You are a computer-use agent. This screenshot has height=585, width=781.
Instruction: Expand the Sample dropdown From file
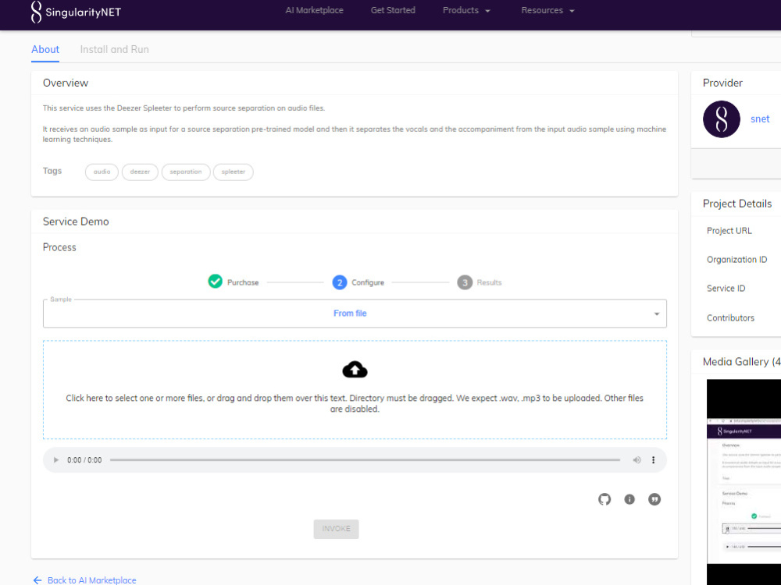click(355, 314)
